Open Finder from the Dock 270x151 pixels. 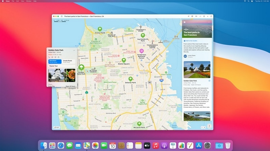(x=44, y=146)
